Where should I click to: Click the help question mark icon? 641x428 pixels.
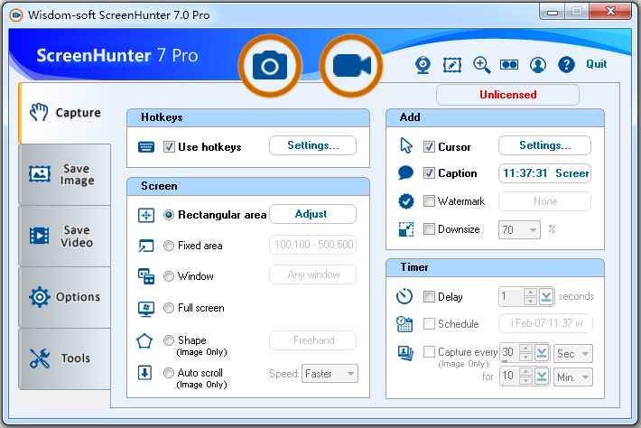[x=566, y=65]
